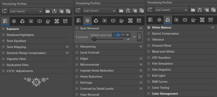Expand the Color Management section
This screenshot has height=97, width=217.
pyautogui.click(x=149, y=93)
